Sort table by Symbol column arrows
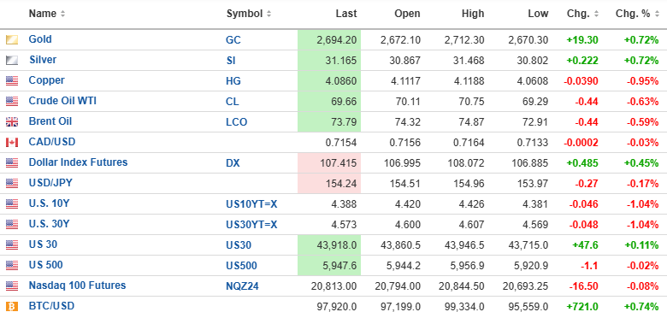 pyautogui.click(x=269, y=14)
